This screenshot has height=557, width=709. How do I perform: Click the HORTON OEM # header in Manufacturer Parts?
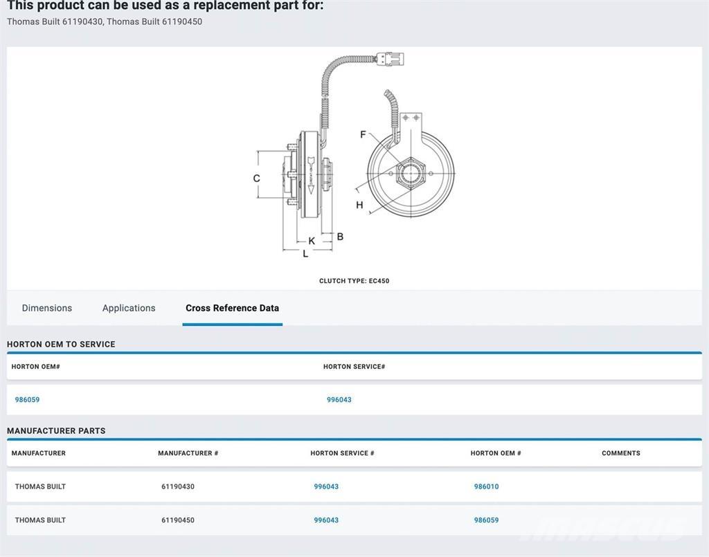coord(496,453)
